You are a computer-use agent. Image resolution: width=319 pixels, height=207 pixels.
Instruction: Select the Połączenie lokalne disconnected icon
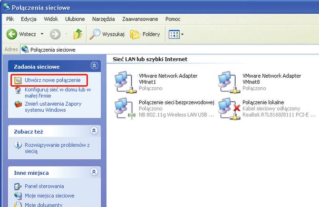pyautogui.click(x=229, y=108)
